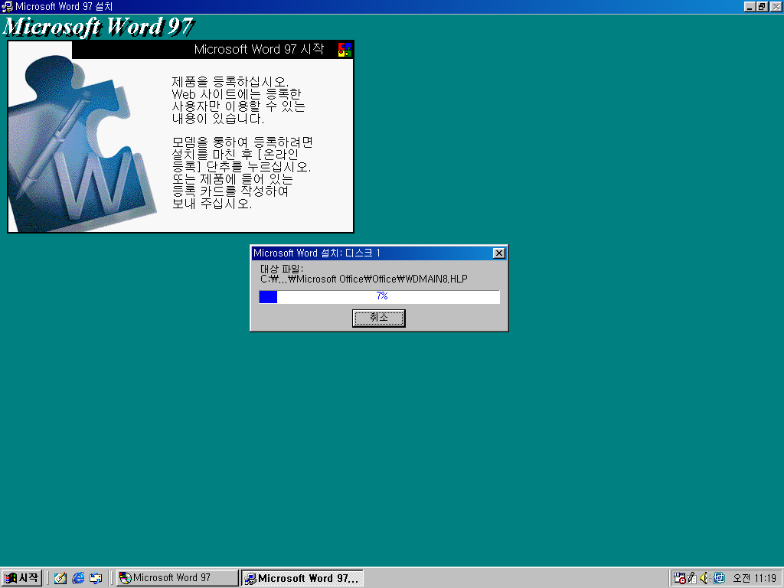Select the active Microsoft Word 97... taskbar button
784x588 pixels.
coord(302,578)
